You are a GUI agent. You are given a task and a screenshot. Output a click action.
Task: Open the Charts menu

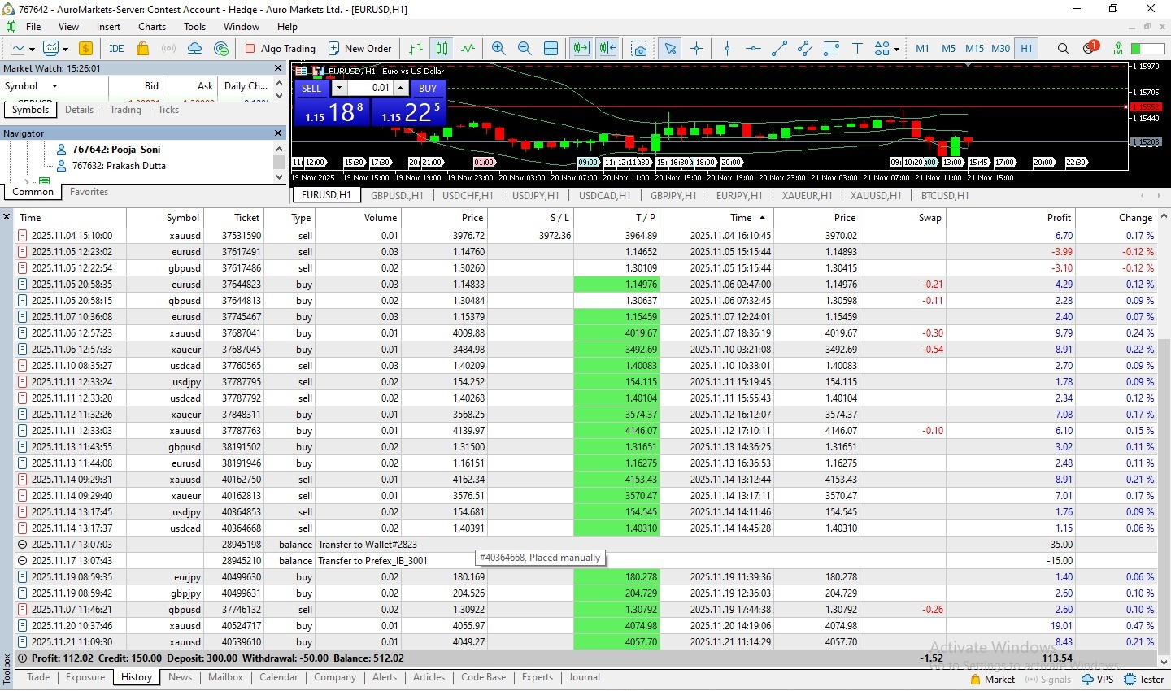[x=151, y=27]
